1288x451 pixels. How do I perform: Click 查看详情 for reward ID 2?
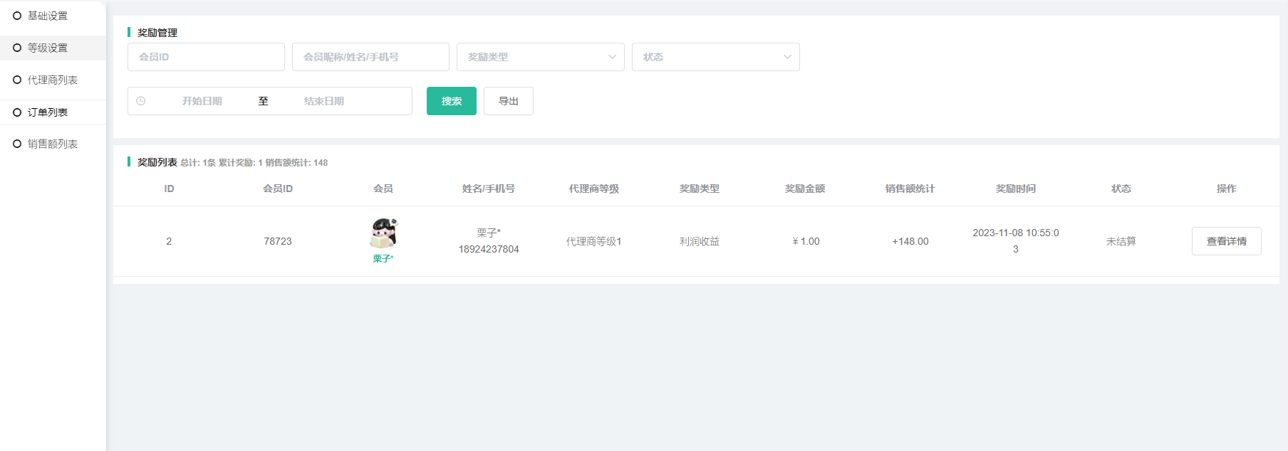(x=1226, y=241)
